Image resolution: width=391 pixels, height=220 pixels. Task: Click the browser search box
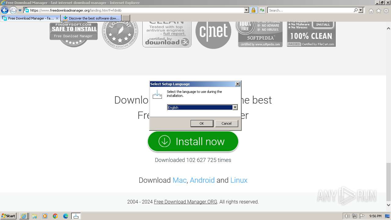click(x=310, y=10)
